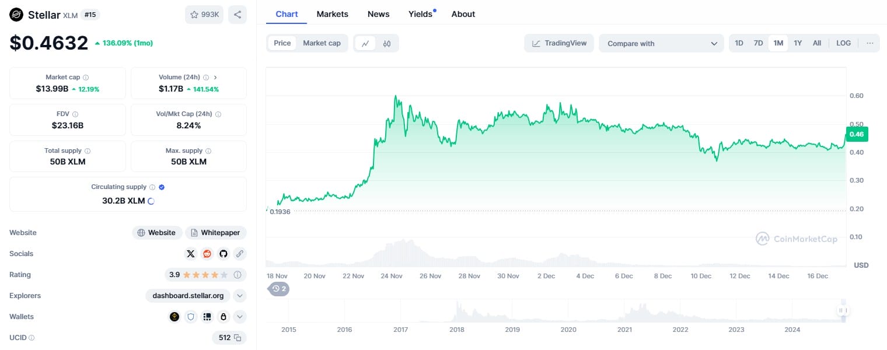Add Stellar to watchlist via 993K star button
Image resolution: width=887 pixels, height=350 pixels.
204,15
